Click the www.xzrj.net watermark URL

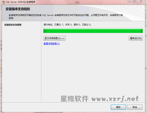(x=115, y=99)
